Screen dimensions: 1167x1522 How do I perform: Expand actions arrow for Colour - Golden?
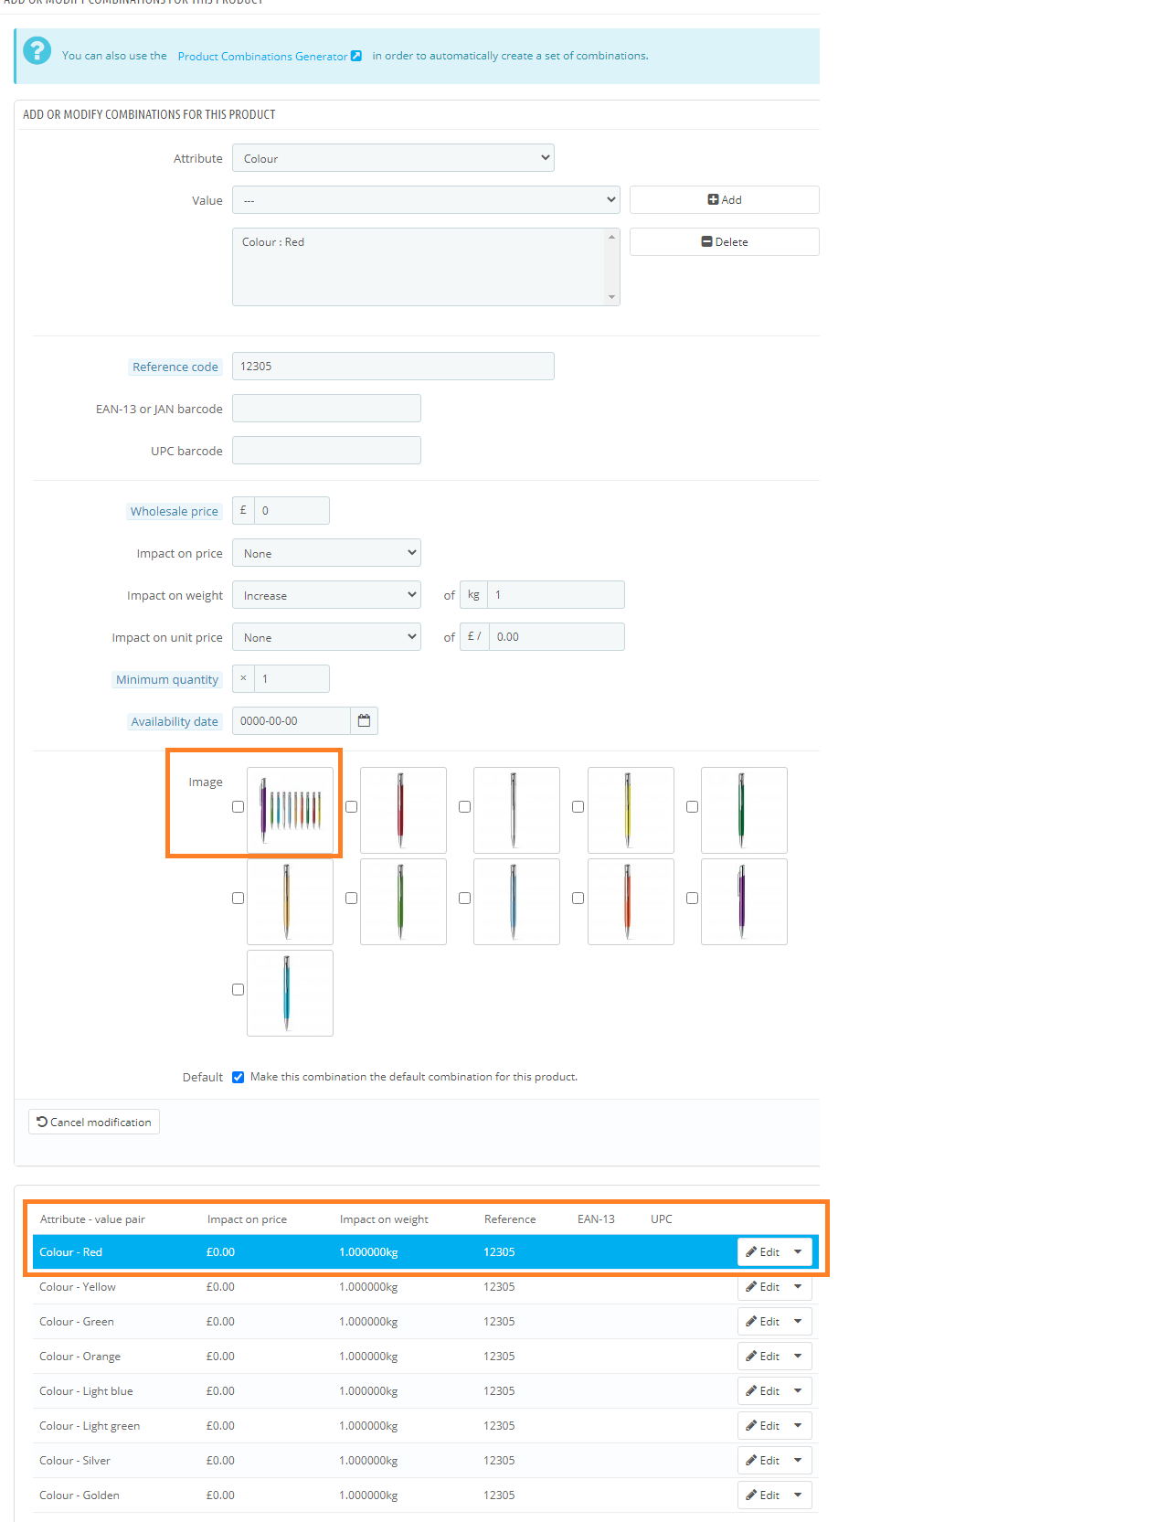[x=798, y=1495]
